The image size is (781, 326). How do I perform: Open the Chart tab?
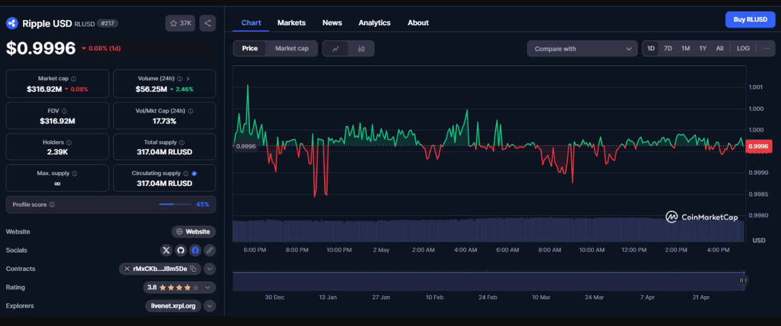(x=251, y=23)
